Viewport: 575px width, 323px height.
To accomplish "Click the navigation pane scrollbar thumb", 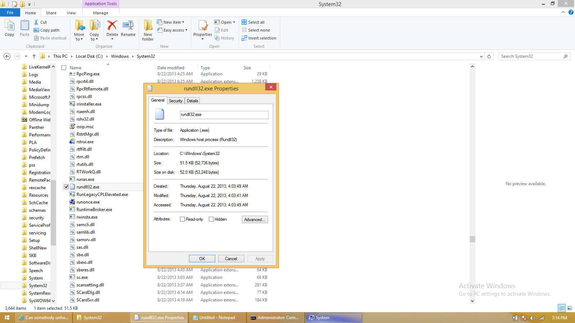I will (x=53, y=212).
